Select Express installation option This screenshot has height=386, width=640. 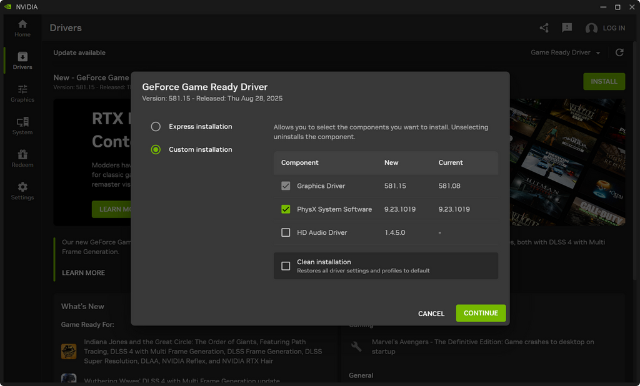(156, 127)
